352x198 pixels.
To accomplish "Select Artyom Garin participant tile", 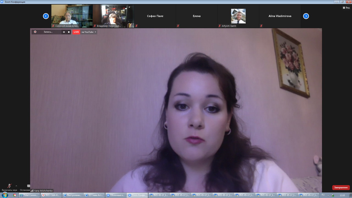I will point(238,16).
